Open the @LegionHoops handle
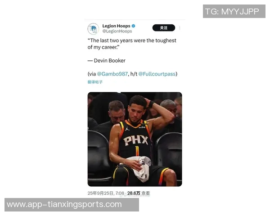Viewport: 270px width, 216px height. tap(117, 31)
